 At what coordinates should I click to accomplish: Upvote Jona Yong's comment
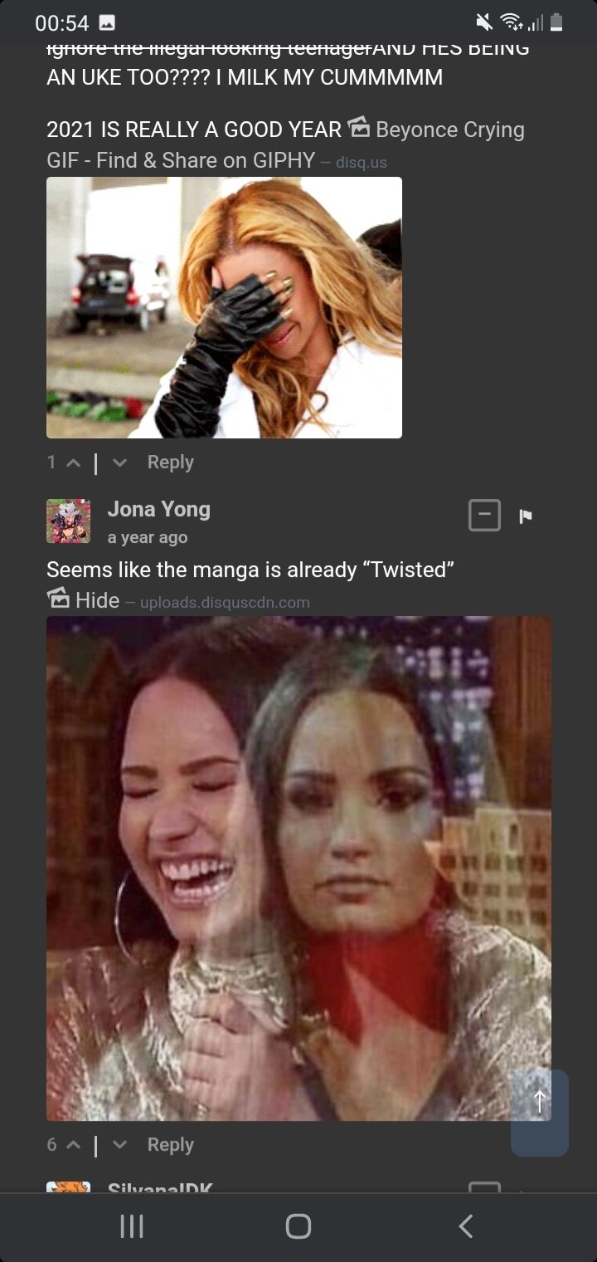click(x=73, y=1146)
